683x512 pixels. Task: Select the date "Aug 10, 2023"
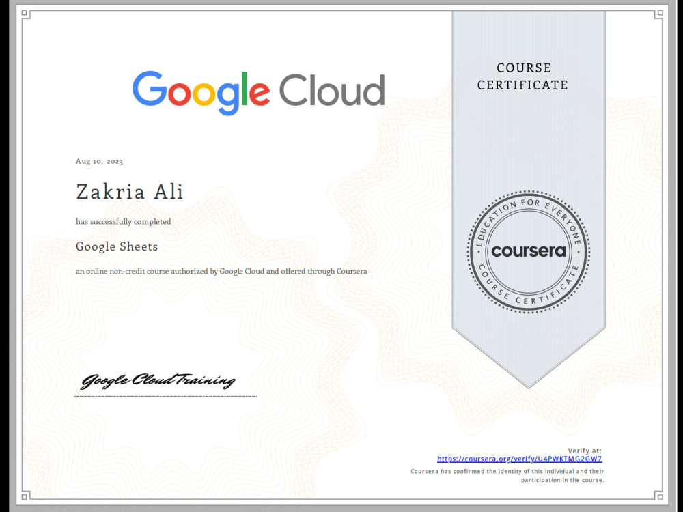click(99, 162)
